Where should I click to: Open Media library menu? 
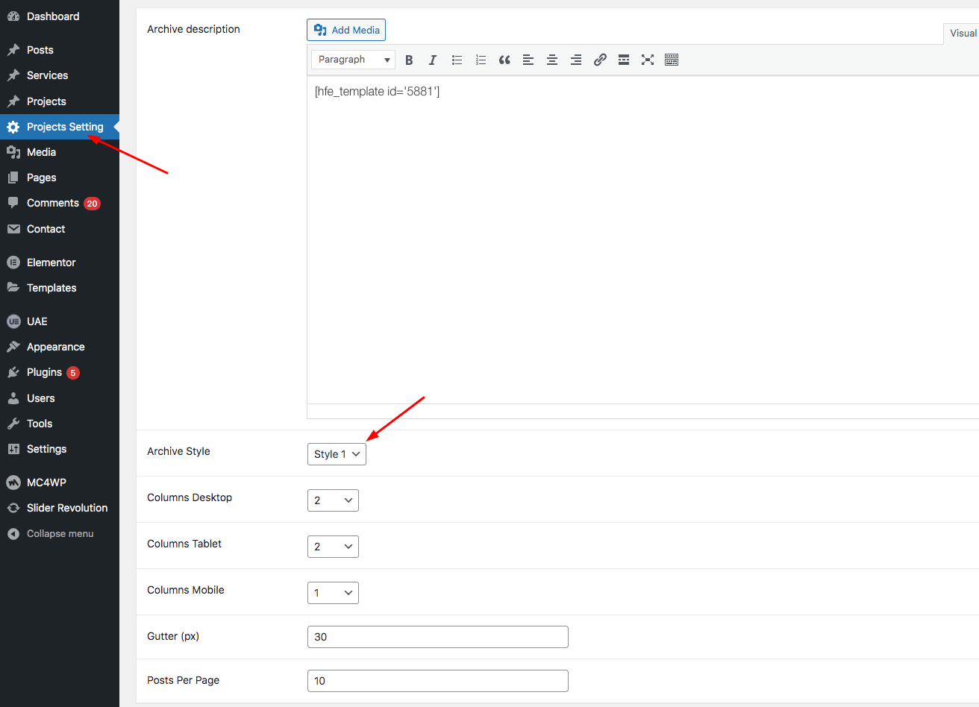[x=60, y=152]
